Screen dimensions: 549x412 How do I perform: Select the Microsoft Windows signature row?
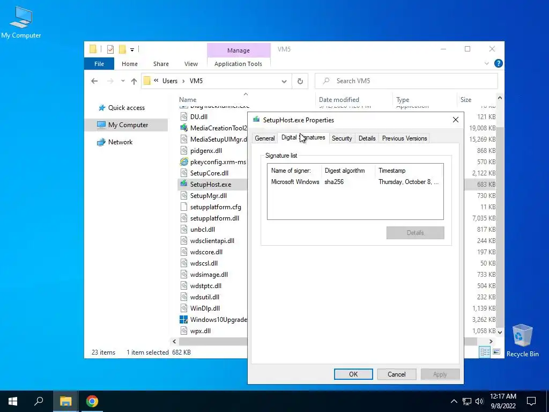coord(355,182)
